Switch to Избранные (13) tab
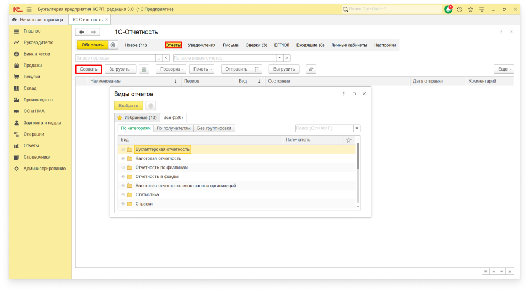Image resolution: width=529 pixels, height=292 pixels. (137, 118)
